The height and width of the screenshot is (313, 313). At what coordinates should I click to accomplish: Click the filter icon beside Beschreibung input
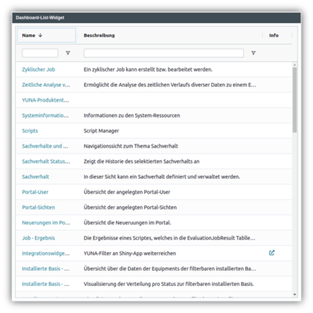(x=253, y=53)
